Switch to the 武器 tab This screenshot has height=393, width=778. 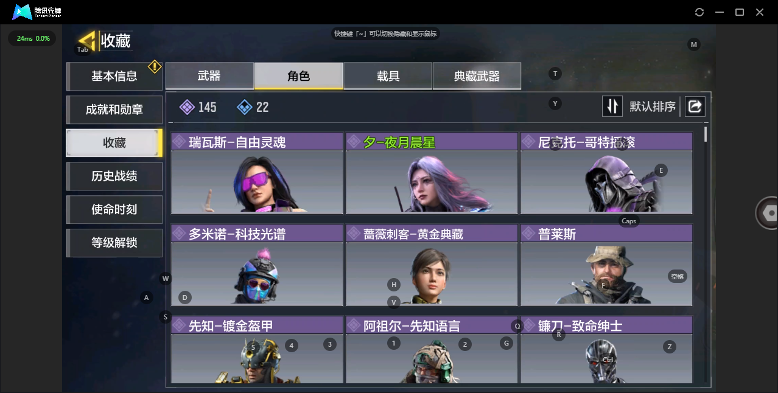pyautogui.click(x=209, y=76)
